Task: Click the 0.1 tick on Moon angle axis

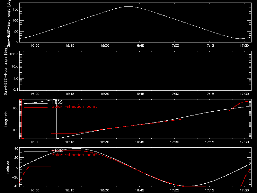Action: coord(16,90)
